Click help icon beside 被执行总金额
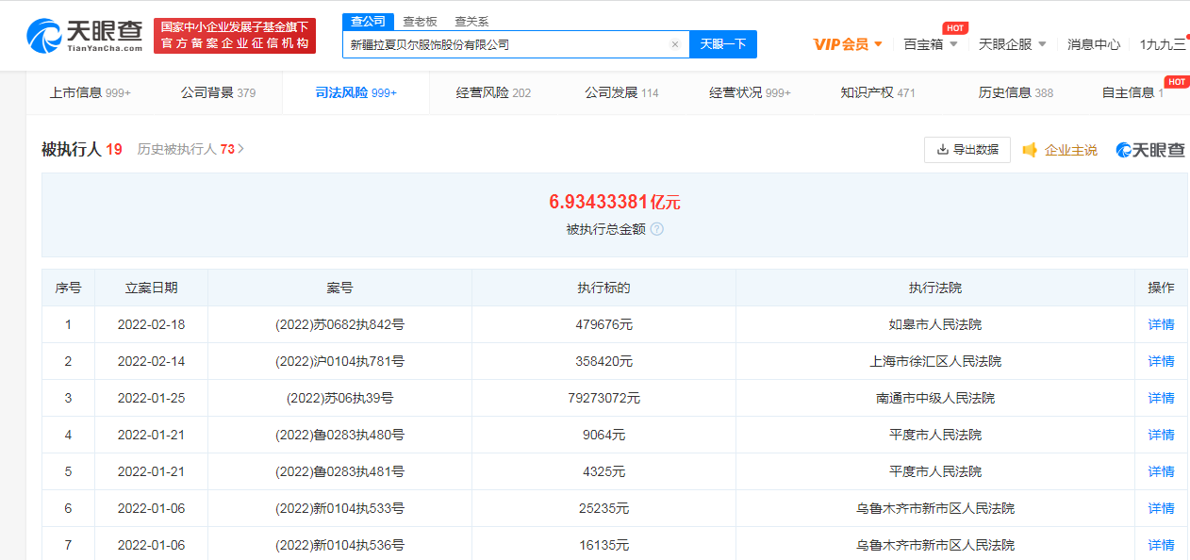This screenshot has width=1190, height=560. 657,229
